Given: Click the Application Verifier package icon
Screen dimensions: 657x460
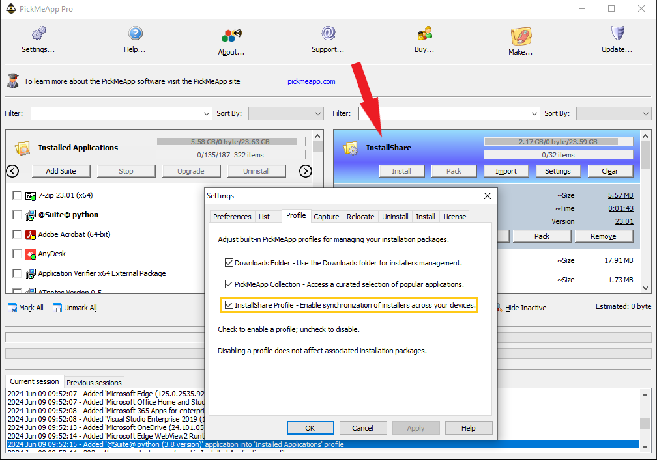Looking at the screenshot, I should pos(31,273).
